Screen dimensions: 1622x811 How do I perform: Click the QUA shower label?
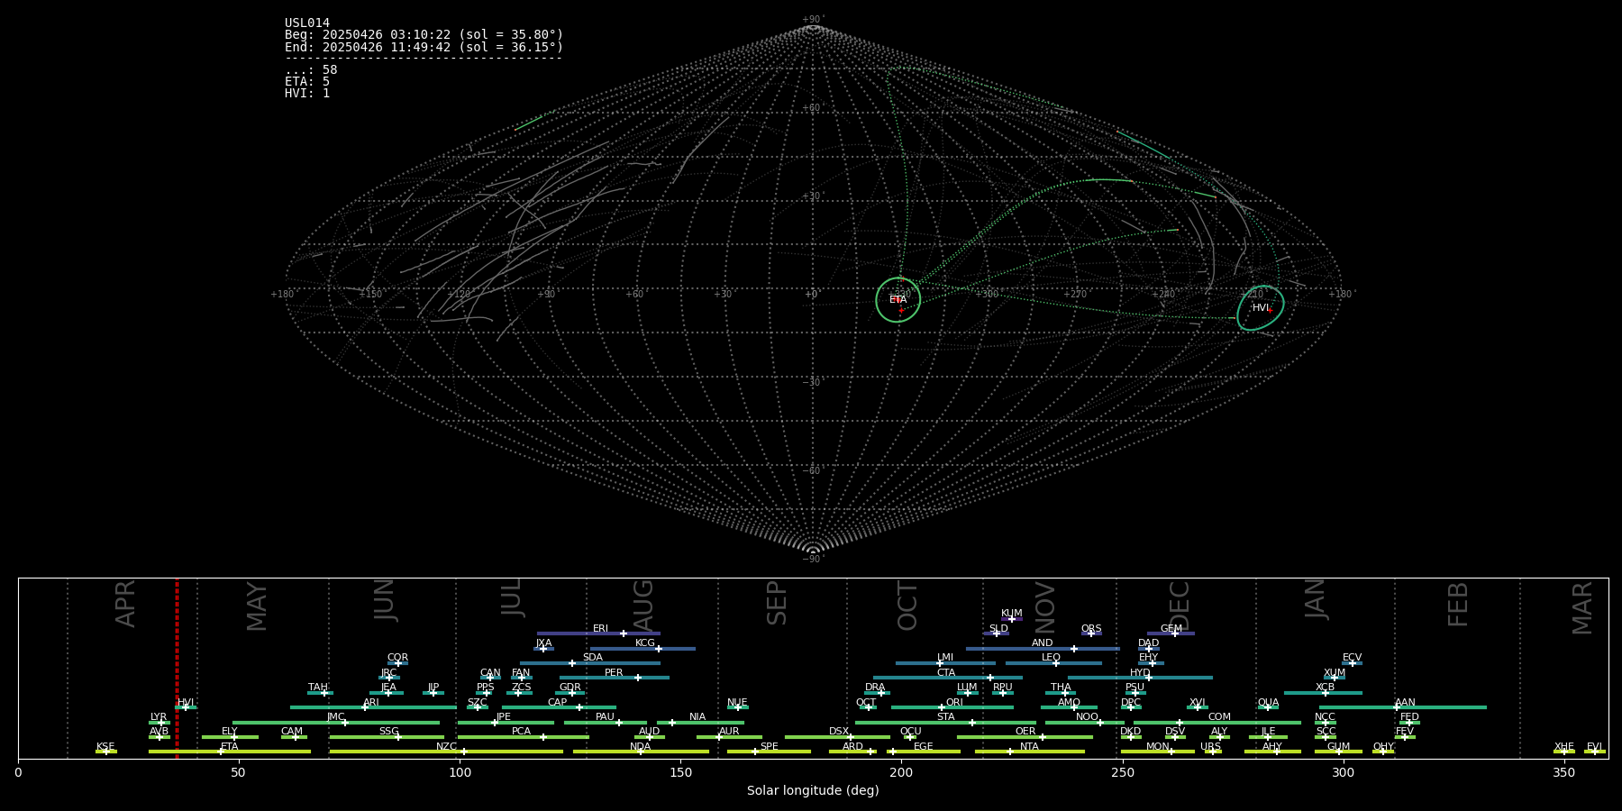[x=1269, y=702]
